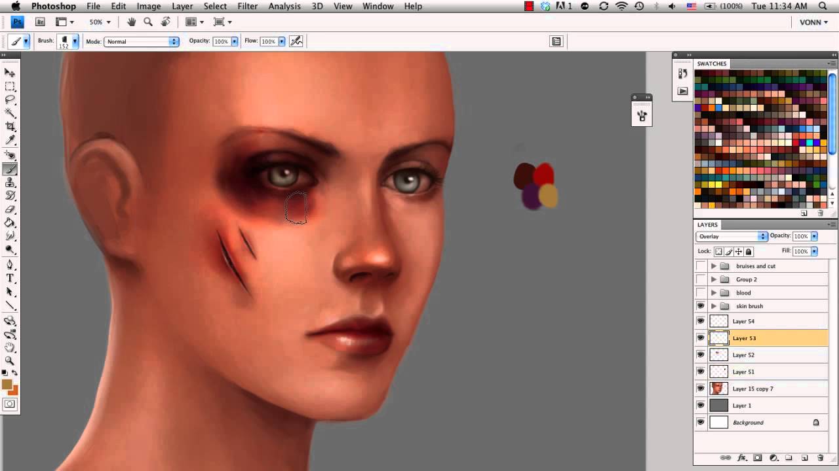Expand the bruises and cut group
This screenshot has width=839, height=471.
point(714,266)
